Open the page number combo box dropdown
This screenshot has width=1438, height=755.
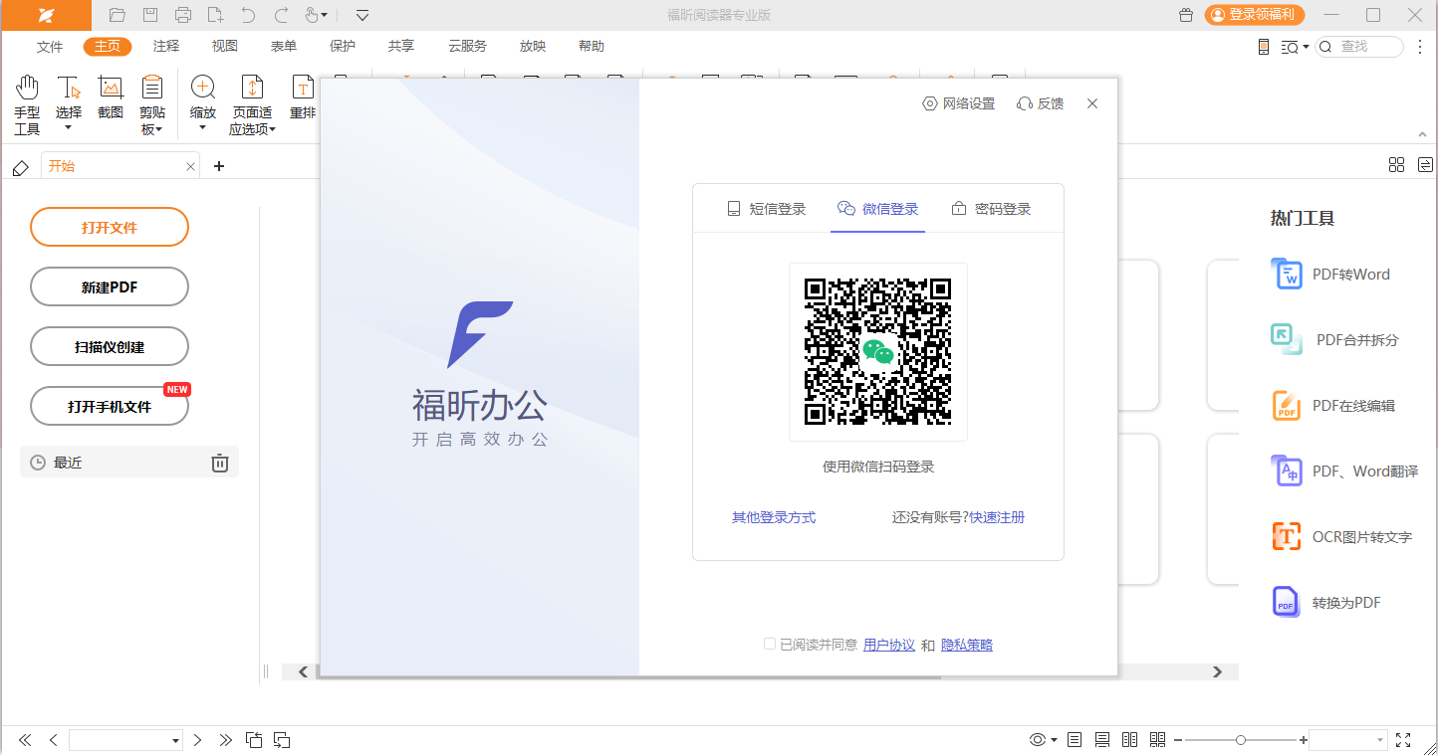[176, 741]
